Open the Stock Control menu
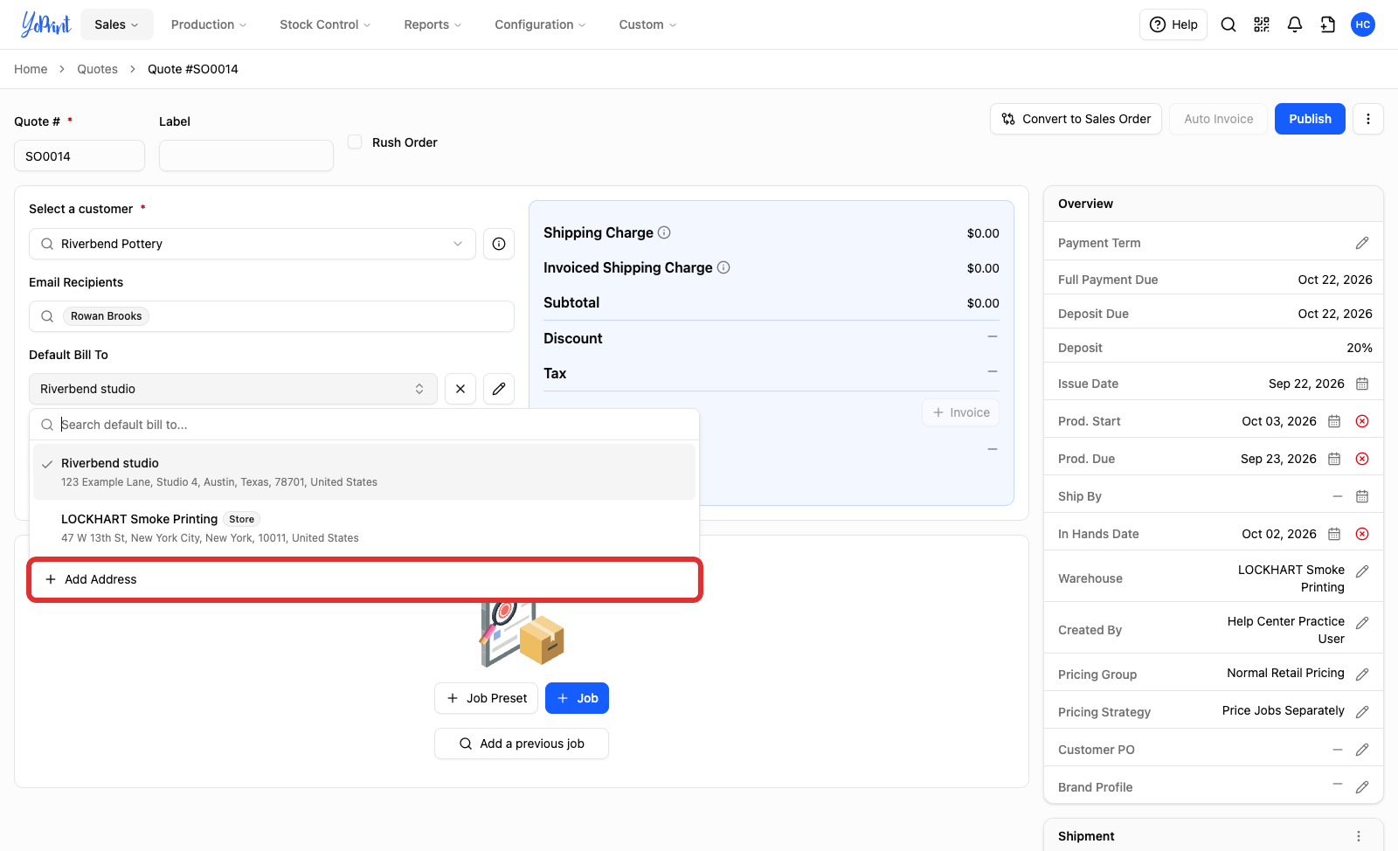This screenshot has width=1398, height=851. click(x=325, y=24)
